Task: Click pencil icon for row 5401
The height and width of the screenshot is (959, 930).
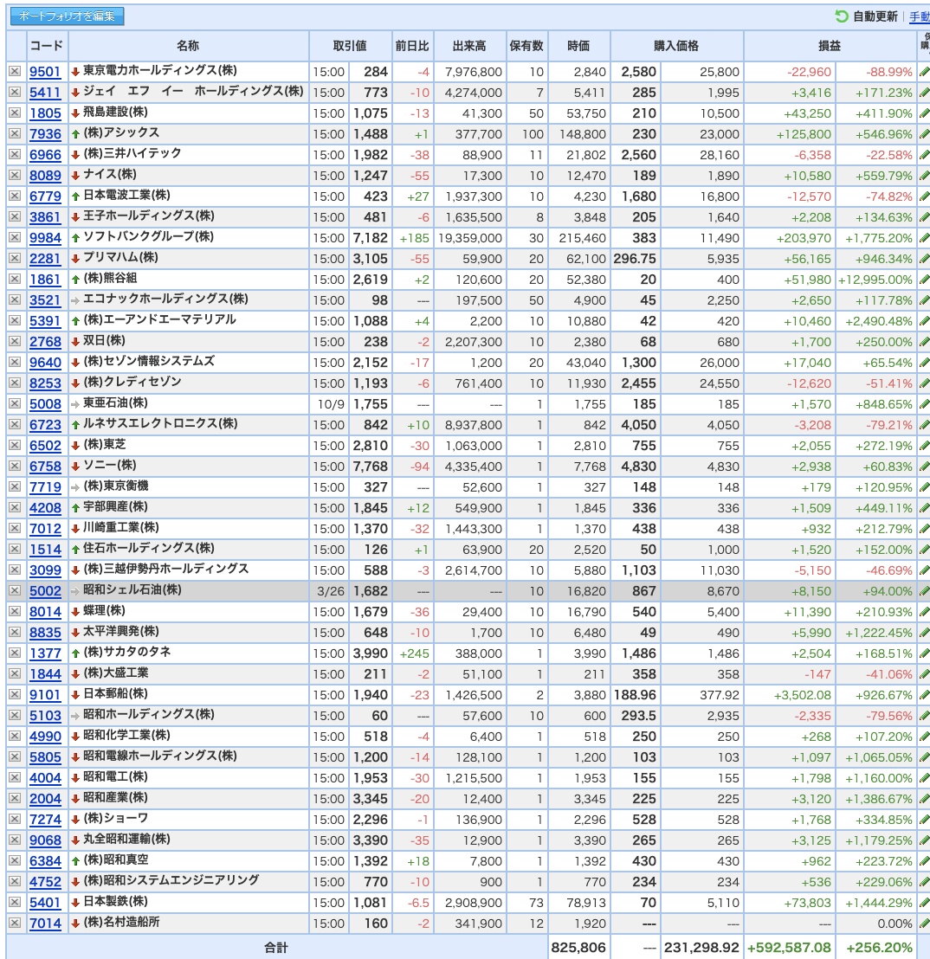Action: coord(924,902)
